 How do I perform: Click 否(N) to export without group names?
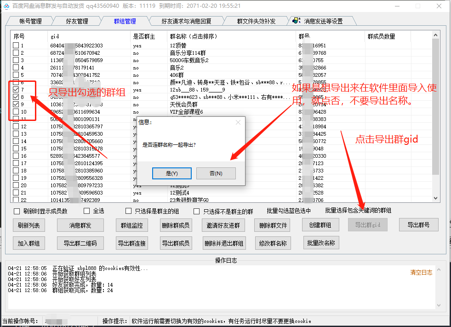click(x=216, y=173)
